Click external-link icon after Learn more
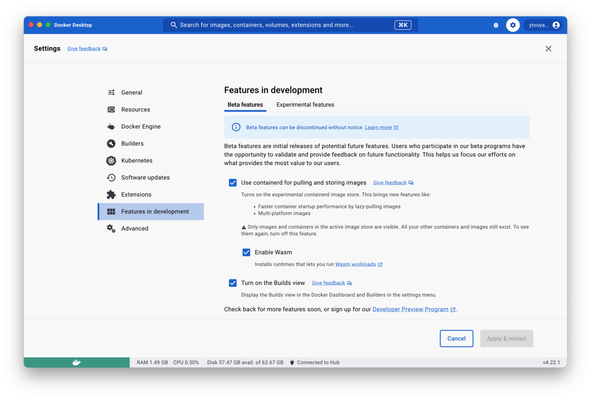 point(396,128)
